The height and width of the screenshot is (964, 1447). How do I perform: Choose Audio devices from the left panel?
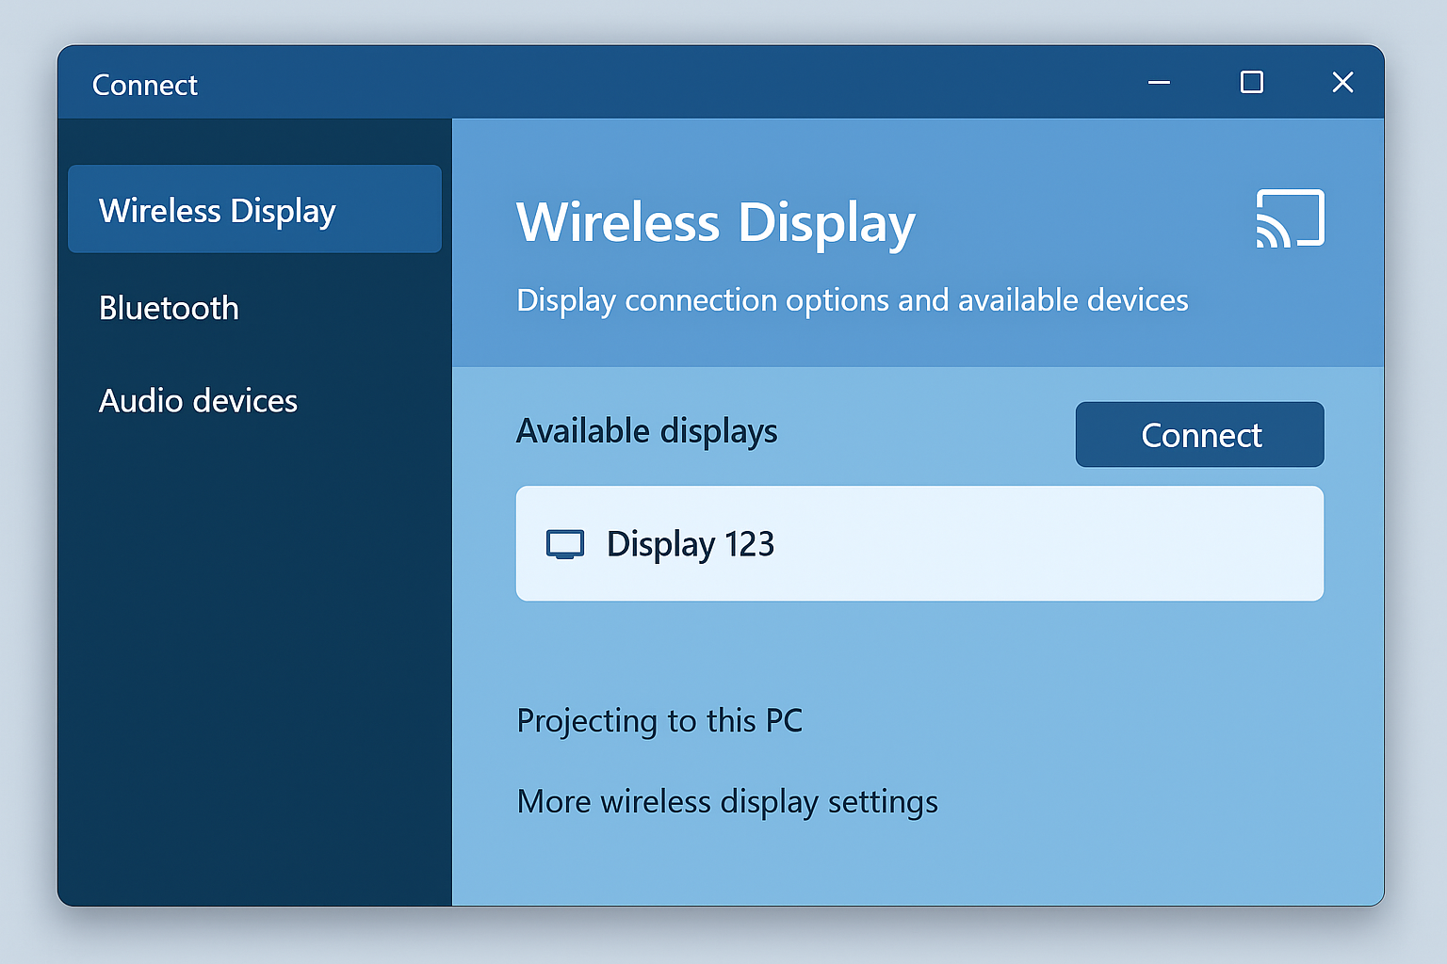(198, 400)
